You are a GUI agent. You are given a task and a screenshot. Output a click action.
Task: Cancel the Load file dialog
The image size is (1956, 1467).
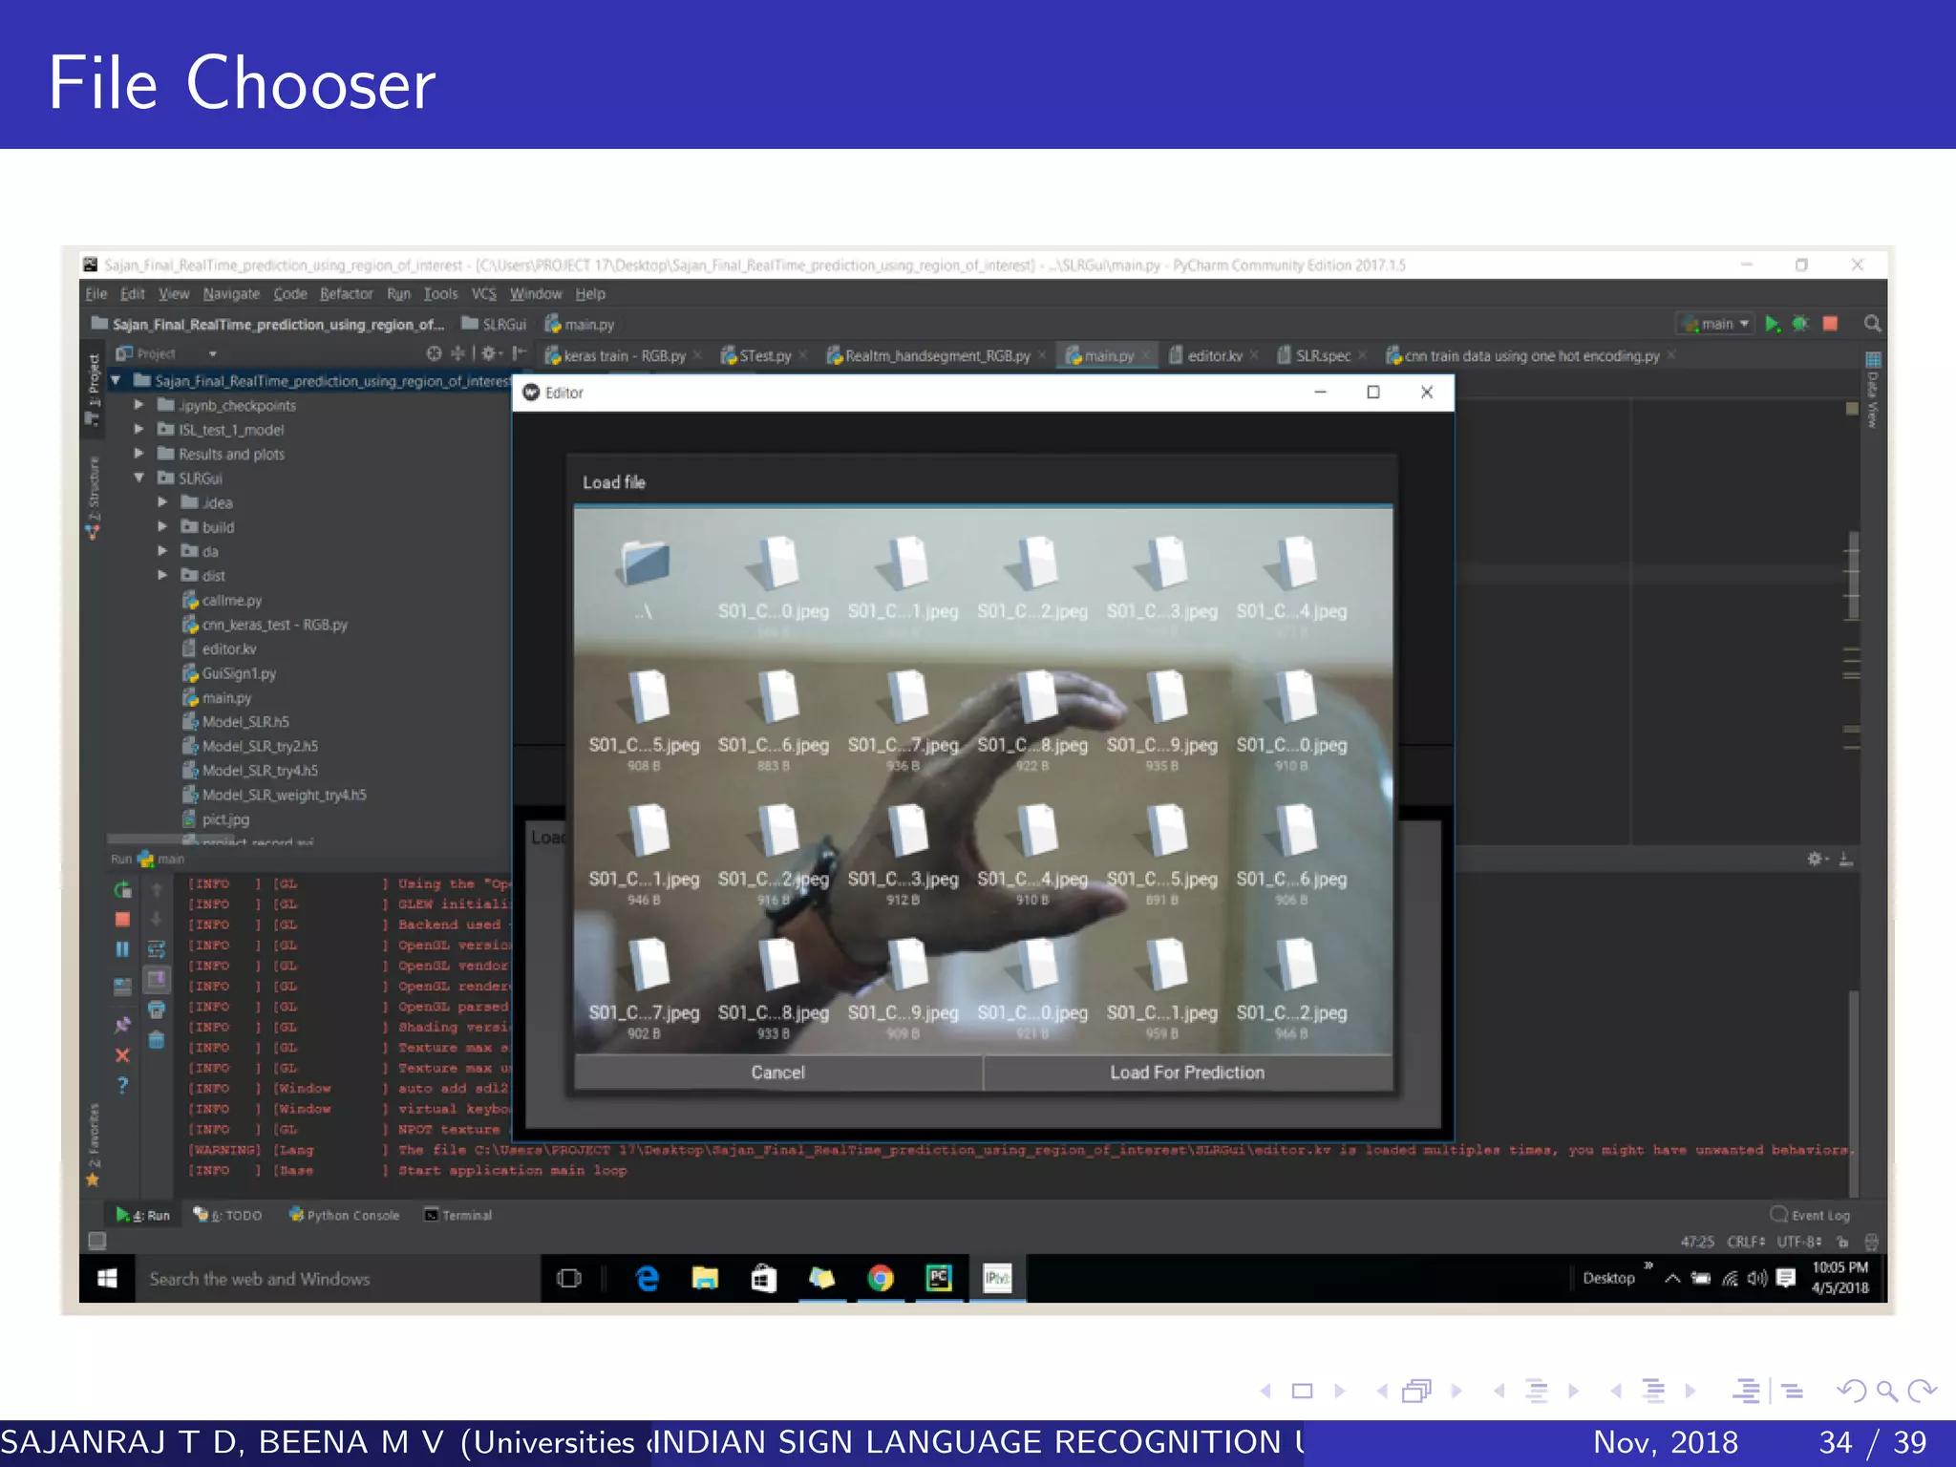click(777, 1073)
